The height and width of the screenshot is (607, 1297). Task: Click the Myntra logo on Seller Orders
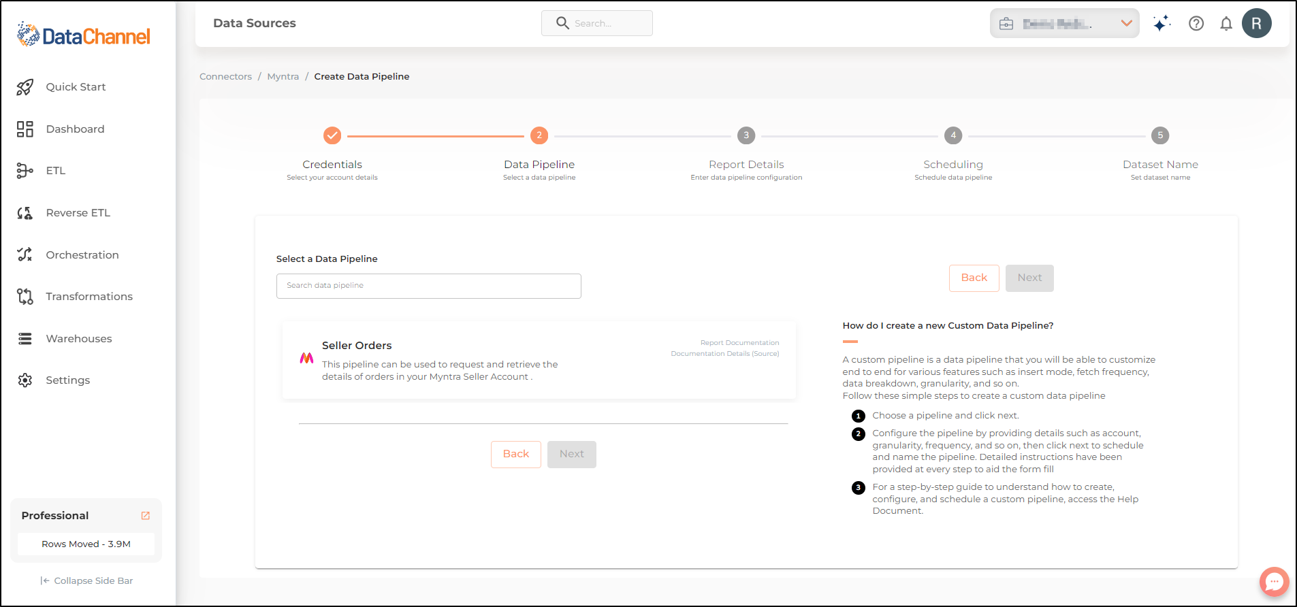click(307, 358)
